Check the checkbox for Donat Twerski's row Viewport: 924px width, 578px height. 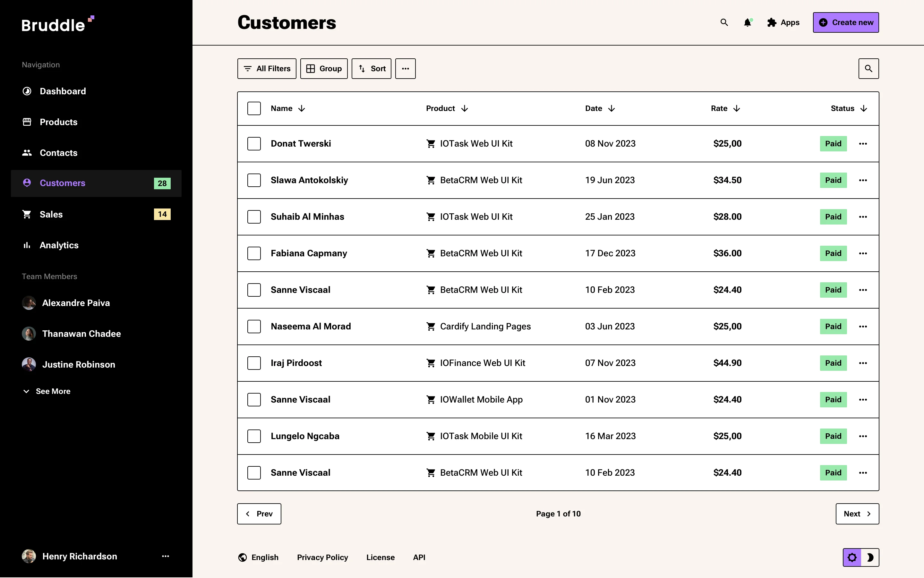point(254,143)
